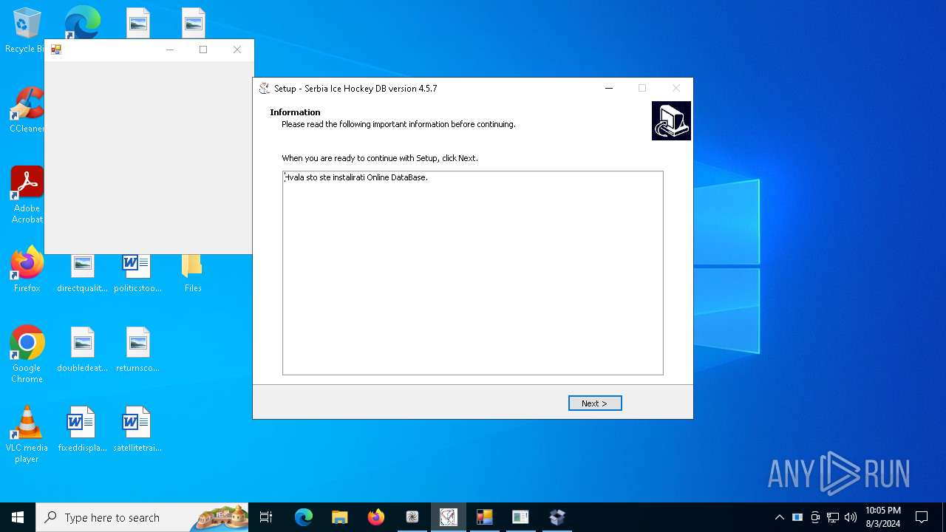Select the satellitetrai... Word document

coord(137,430)
